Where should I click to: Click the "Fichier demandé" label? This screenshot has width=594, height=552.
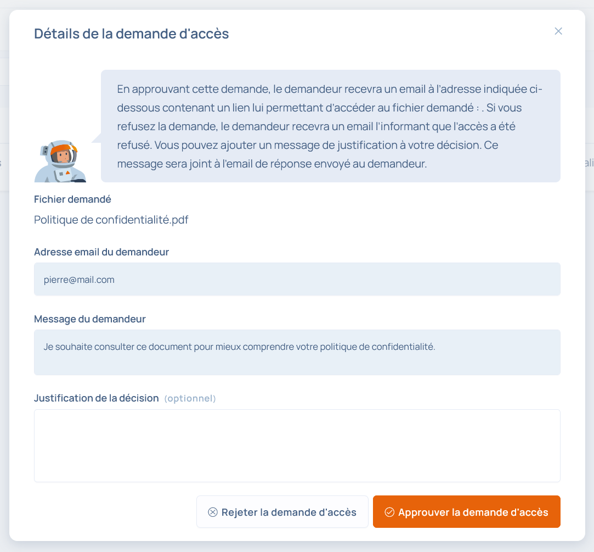coord(72,199)
